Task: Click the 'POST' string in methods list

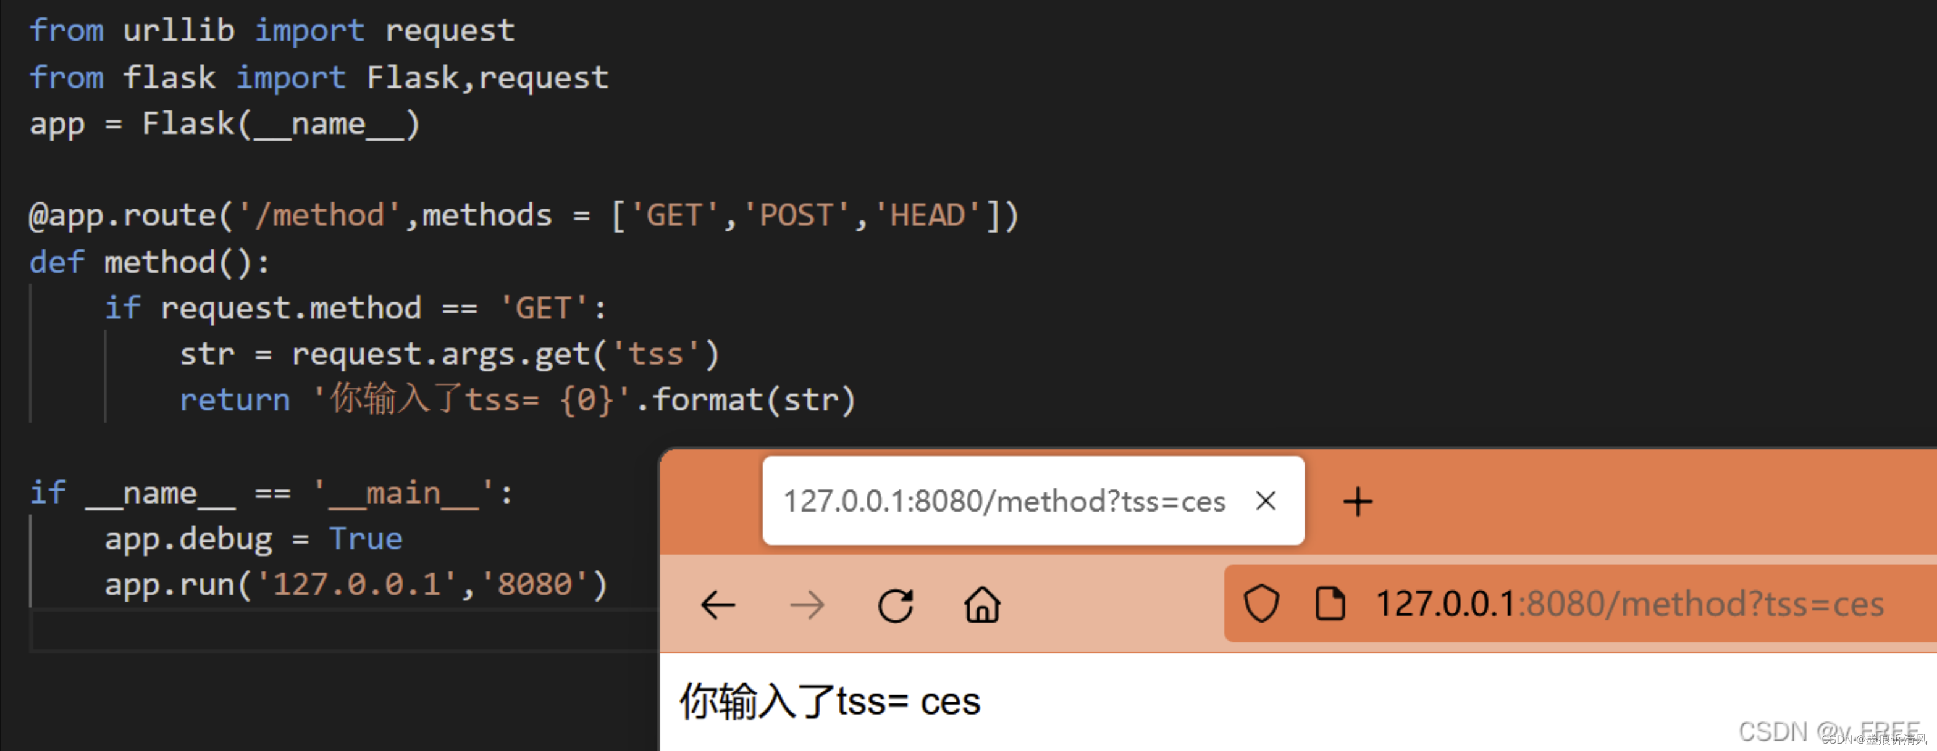Action: pos(796,216)
